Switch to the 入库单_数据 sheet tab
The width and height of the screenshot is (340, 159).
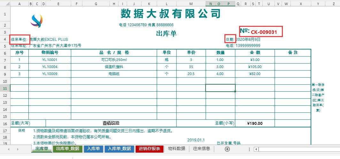click(119, 149)
